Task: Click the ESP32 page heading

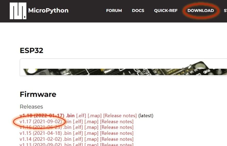Action: (32, 51)
